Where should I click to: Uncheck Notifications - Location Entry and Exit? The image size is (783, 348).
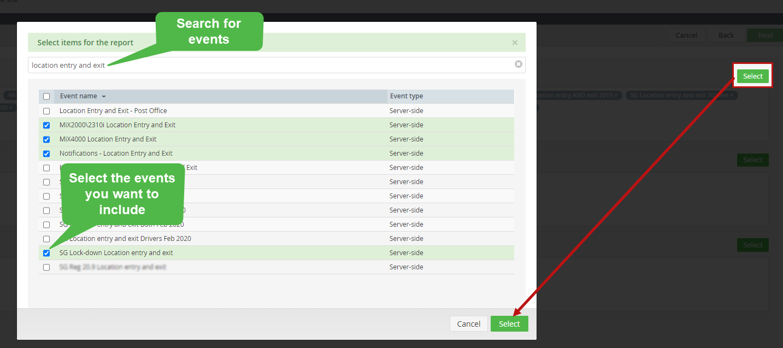[46, 154]
